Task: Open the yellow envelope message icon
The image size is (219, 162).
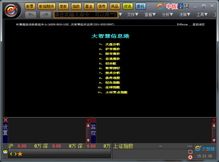Action: pyautogui.click(x=5, y=152)
